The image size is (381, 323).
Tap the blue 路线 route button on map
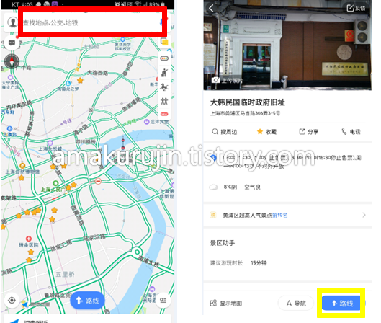pos(88,301)
